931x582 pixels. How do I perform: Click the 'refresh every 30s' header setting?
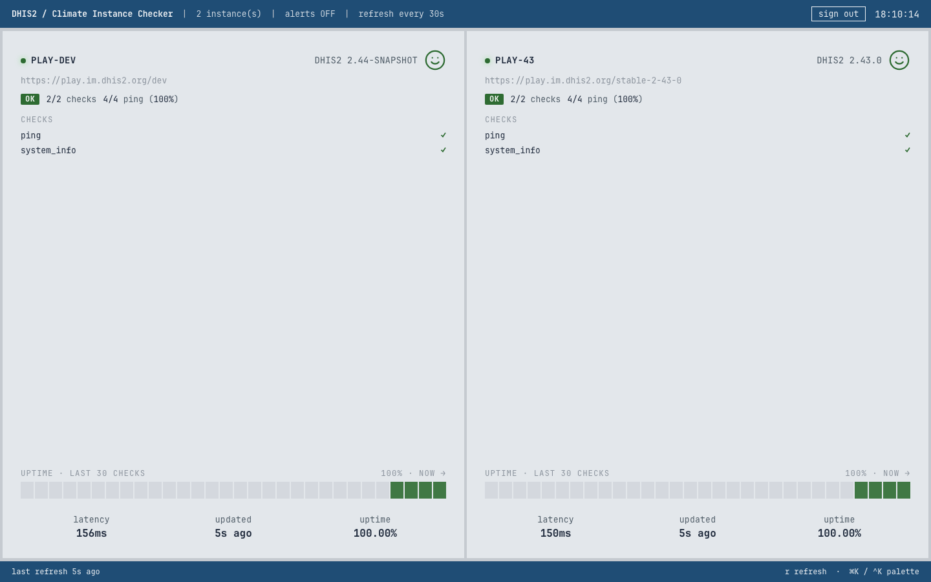[x=401, y=14]
